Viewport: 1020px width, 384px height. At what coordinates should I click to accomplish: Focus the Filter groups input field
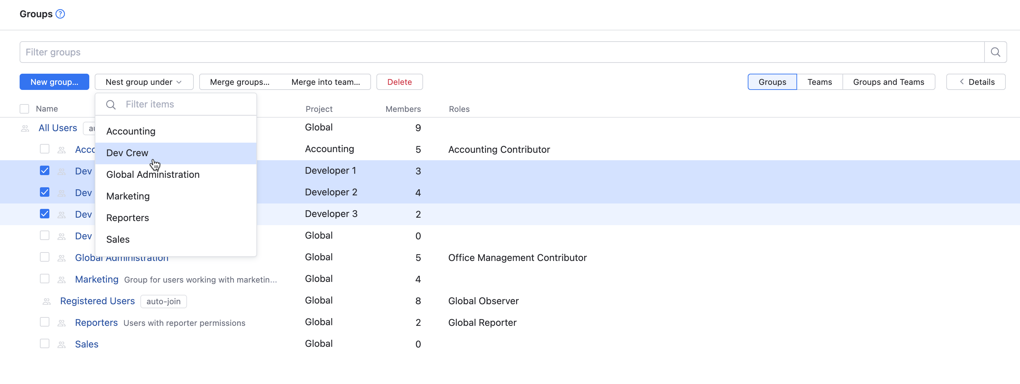pos(501,52)
